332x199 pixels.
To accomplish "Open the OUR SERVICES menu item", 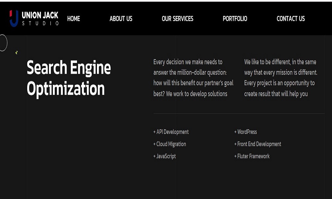I will 177,19.
